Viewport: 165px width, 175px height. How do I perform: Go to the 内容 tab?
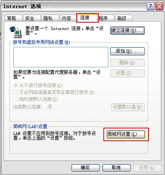pos(68,18)
